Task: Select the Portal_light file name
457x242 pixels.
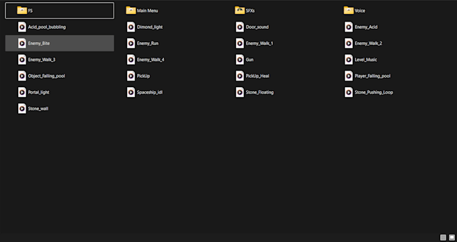Action: [39, 93]
